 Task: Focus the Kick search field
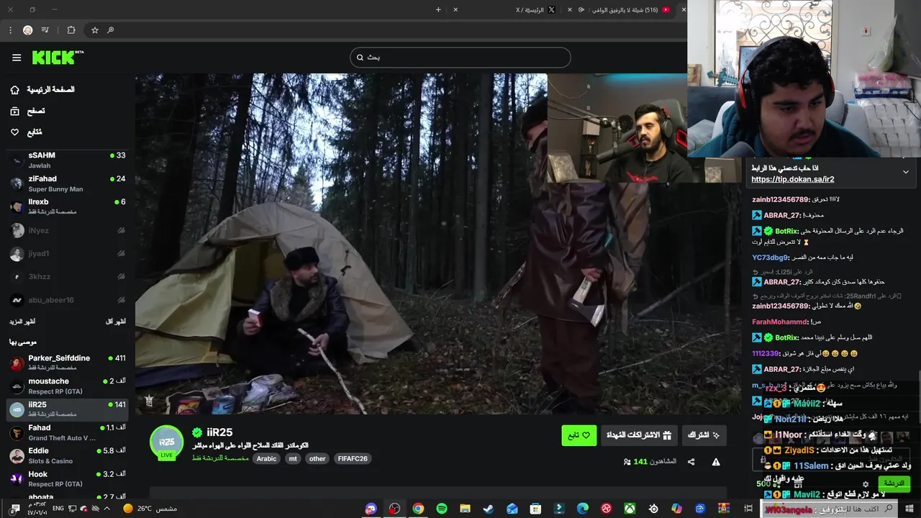coord(460,58)
